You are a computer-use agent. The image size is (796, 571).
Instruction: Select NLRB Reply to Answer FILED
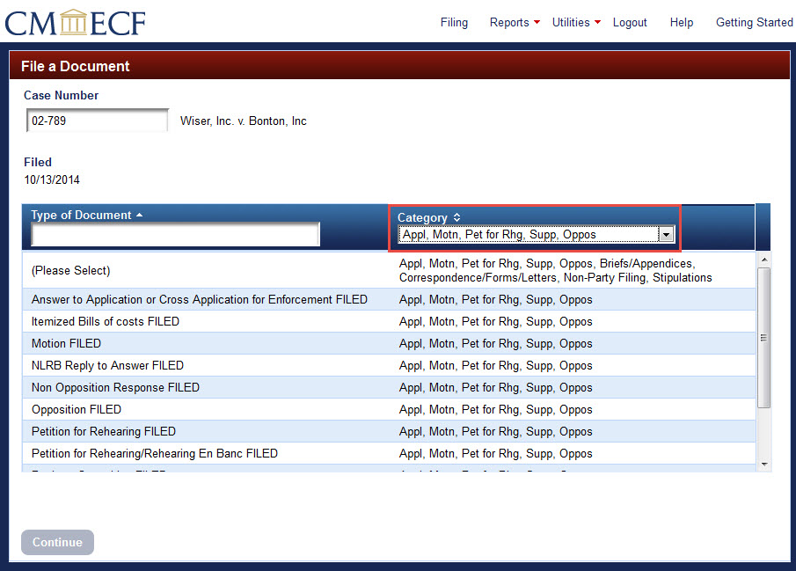[x=389, y=365]
